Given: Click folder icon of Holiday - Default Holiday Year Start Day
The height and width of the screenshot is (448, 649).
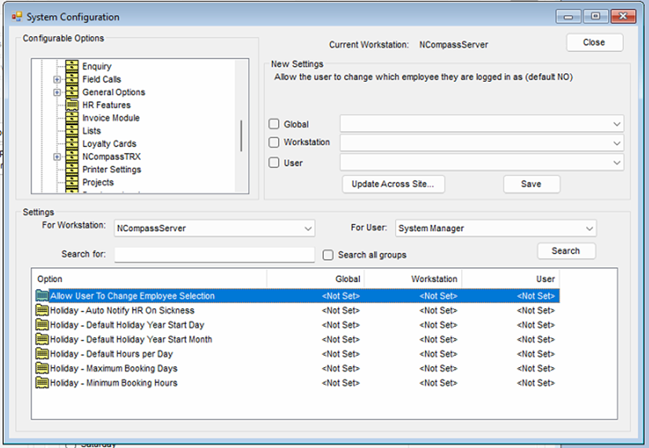Looking at the screenshot, I should pyautogui.click(x=42, y=325).
